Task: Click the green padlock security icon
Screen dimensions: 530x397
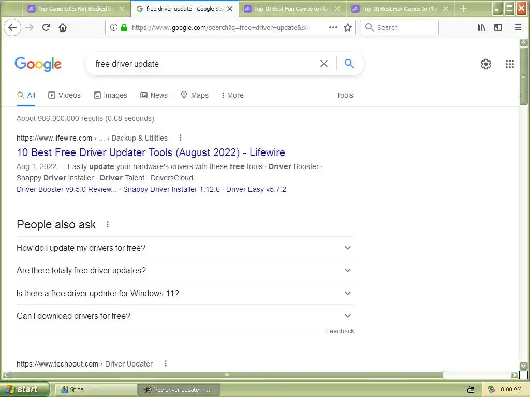Action: 124,28
